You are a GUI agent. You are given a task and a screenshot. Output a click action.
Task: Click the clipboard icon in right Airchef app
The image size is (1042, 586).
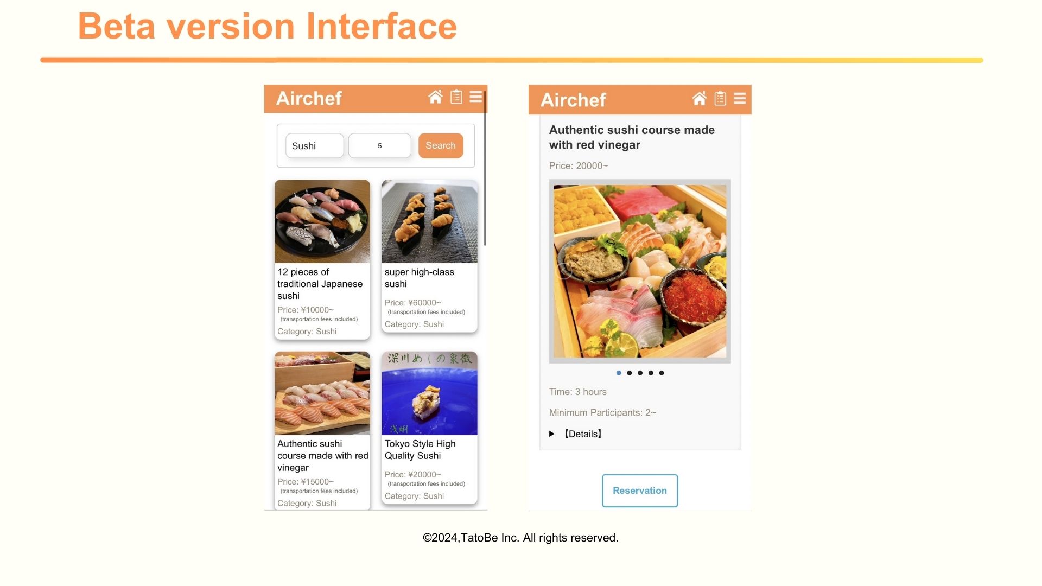(720, 98)
